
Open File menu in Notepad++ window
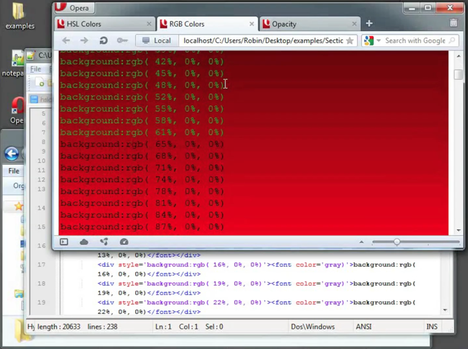pos(36,69)
